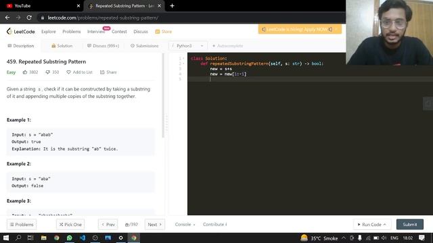Open Windows taskbar search
The height and width of the screenshot is (243, 433).
(x=18, y=238)
